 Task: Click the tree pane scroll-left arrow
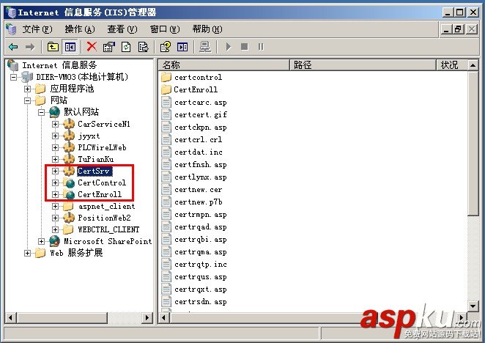11,317
